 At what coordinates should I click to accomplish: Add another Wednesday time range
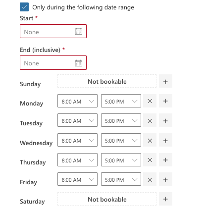point(165,140)
